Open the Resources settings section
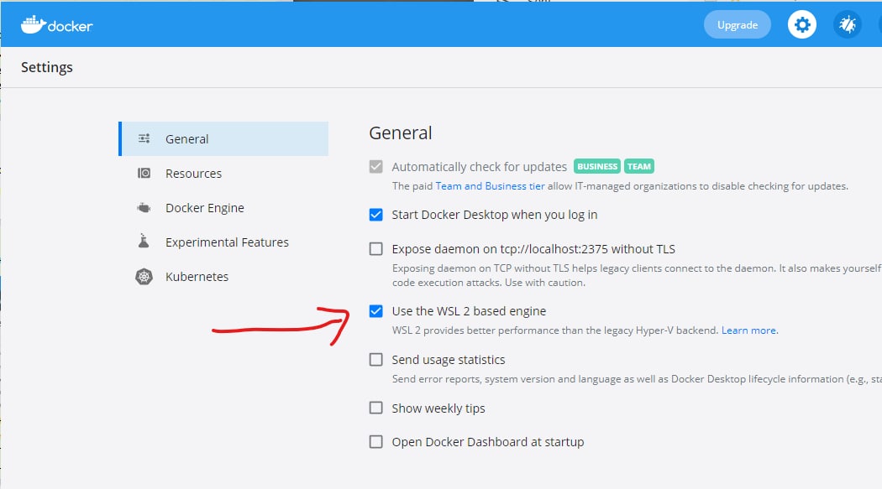This screenshot has height=489, width=882. tap(223, 173)
